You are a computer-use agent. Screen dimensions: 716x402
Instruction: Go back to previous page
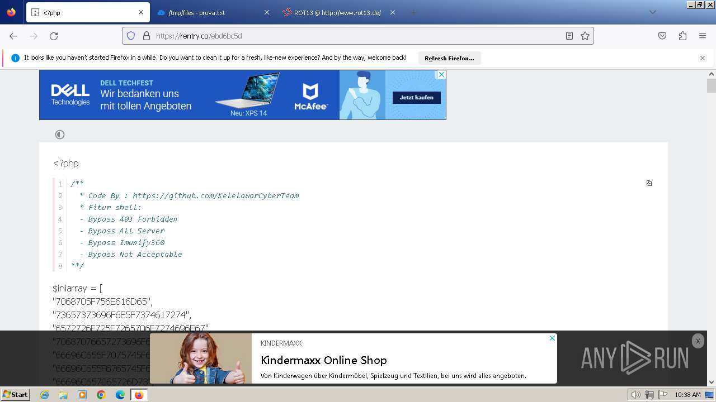coord(13,36)
